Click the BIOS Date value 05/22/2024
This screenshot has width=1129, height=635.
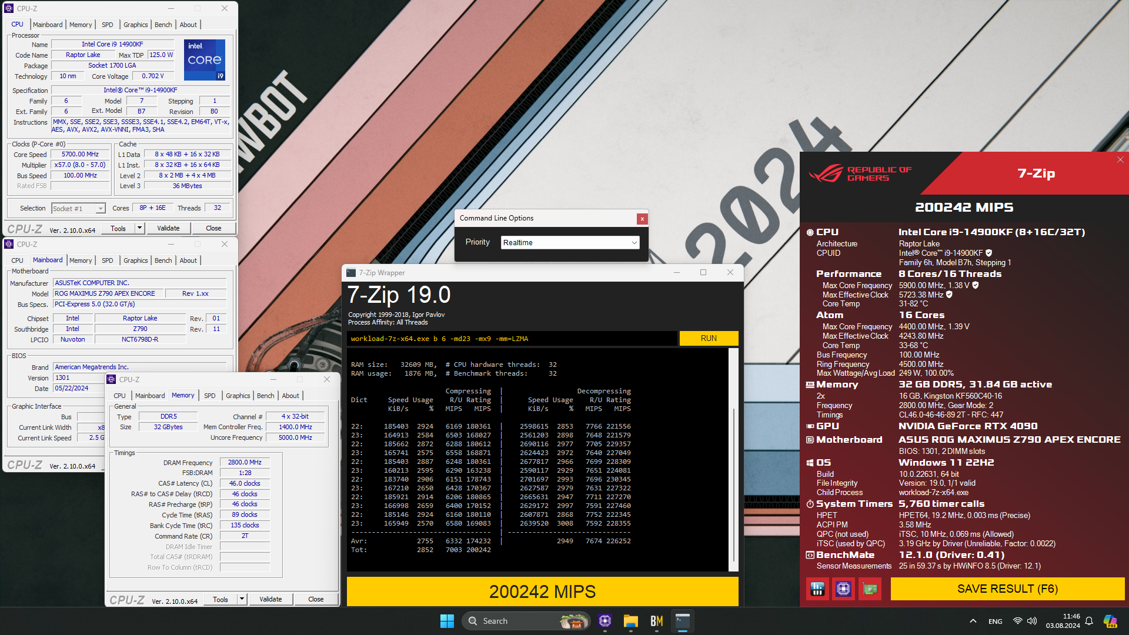[78, 388]
